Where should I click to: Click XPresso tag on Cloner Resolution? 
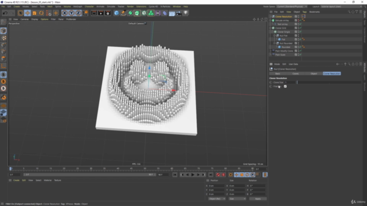pyautogui.click(x=303, y=17)
